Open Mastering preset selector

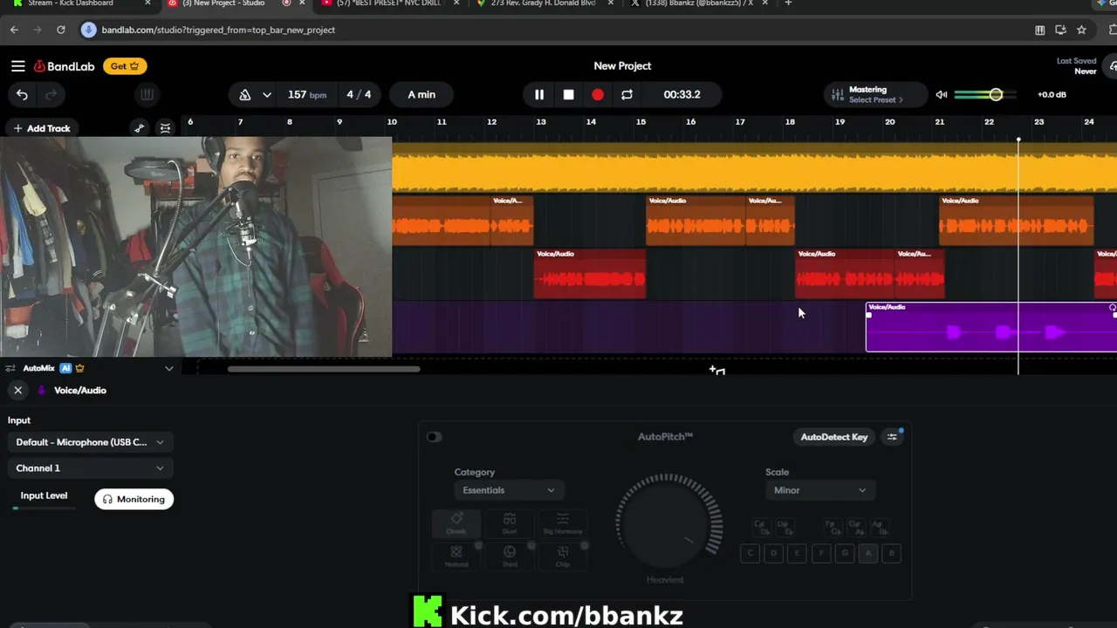point(875,94)
